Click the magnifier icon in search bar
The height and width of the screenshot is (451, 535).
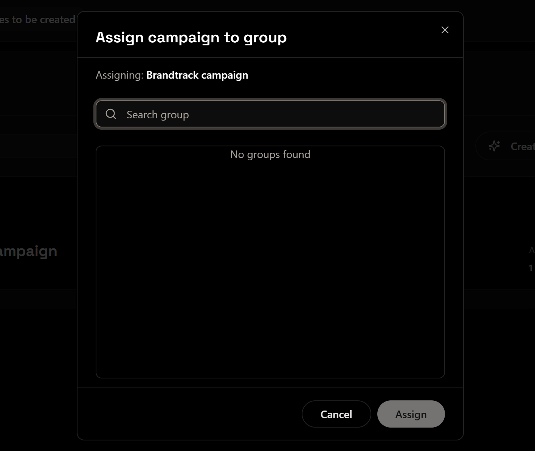pos(111,114)
